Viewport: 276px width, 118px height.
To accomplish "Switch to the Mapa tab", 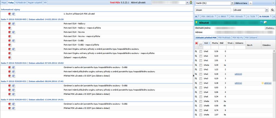I will (x=4, y=2).
